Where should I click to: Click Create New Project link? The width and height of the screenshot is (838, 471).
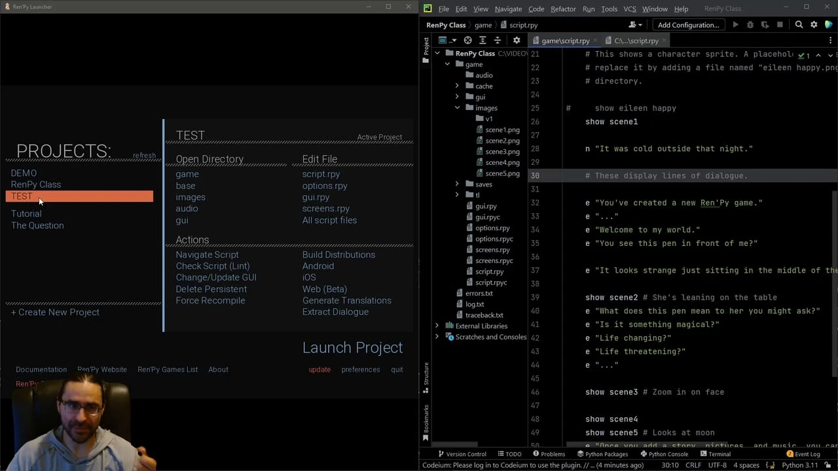55,312
